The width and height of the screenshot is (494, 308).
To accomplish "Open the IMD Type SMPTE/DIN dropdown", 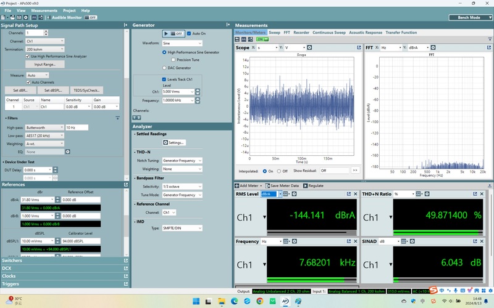I will [181, 228].
